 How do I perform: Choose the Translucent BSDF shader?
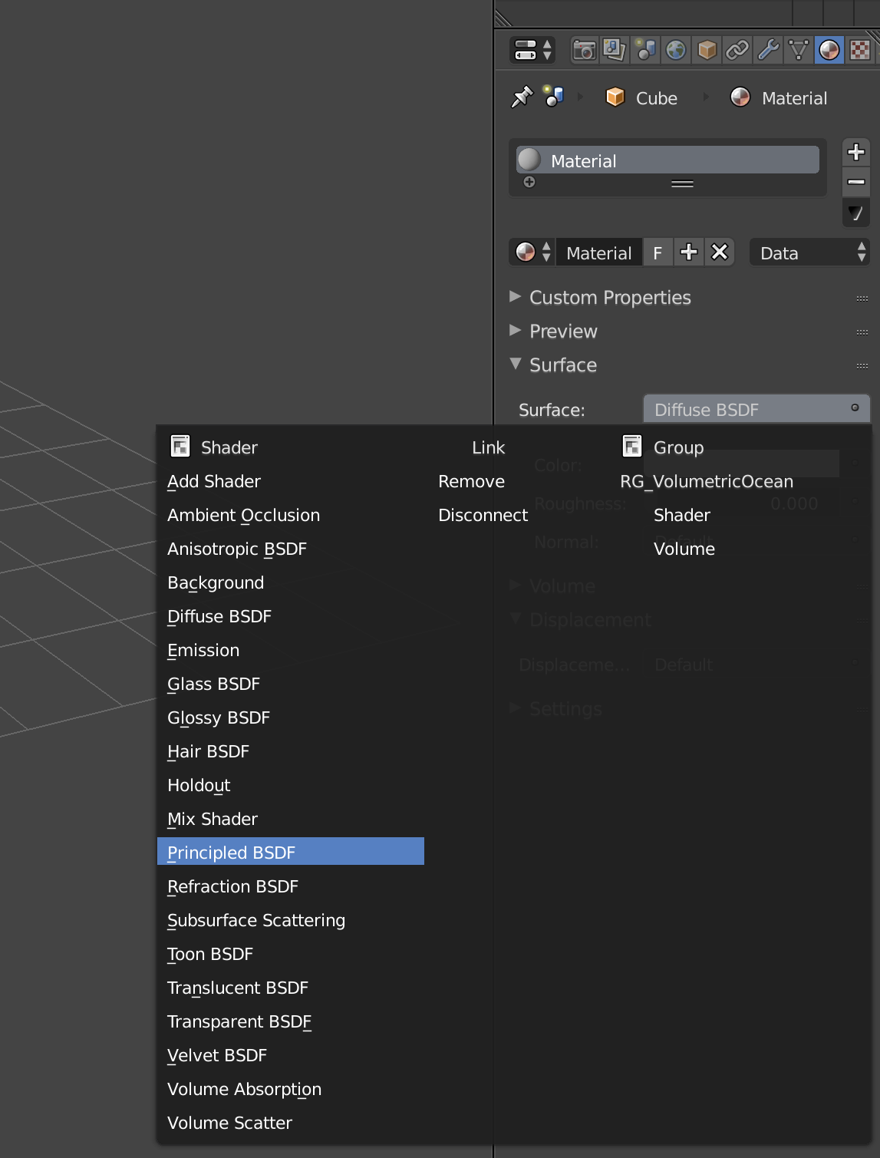pyautogui.click(x=291, y=988)
